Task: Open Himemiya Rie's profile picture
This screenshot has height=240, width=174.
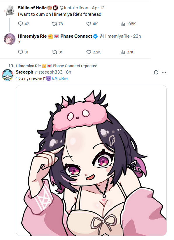Action: [x=9, y=39]
